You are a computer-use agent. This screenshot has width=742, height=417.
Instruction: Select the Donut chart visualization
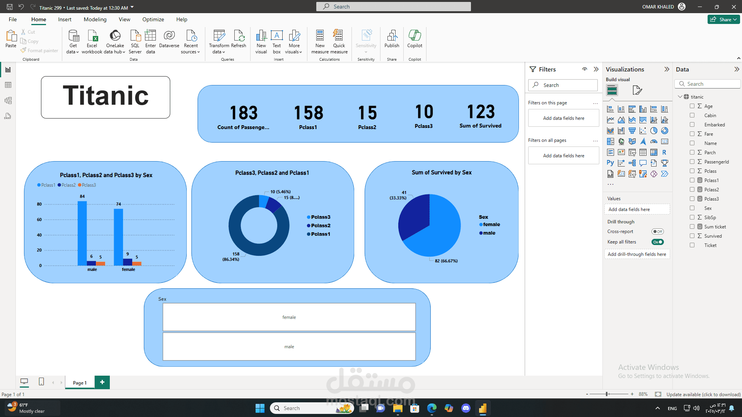[664, 131]
